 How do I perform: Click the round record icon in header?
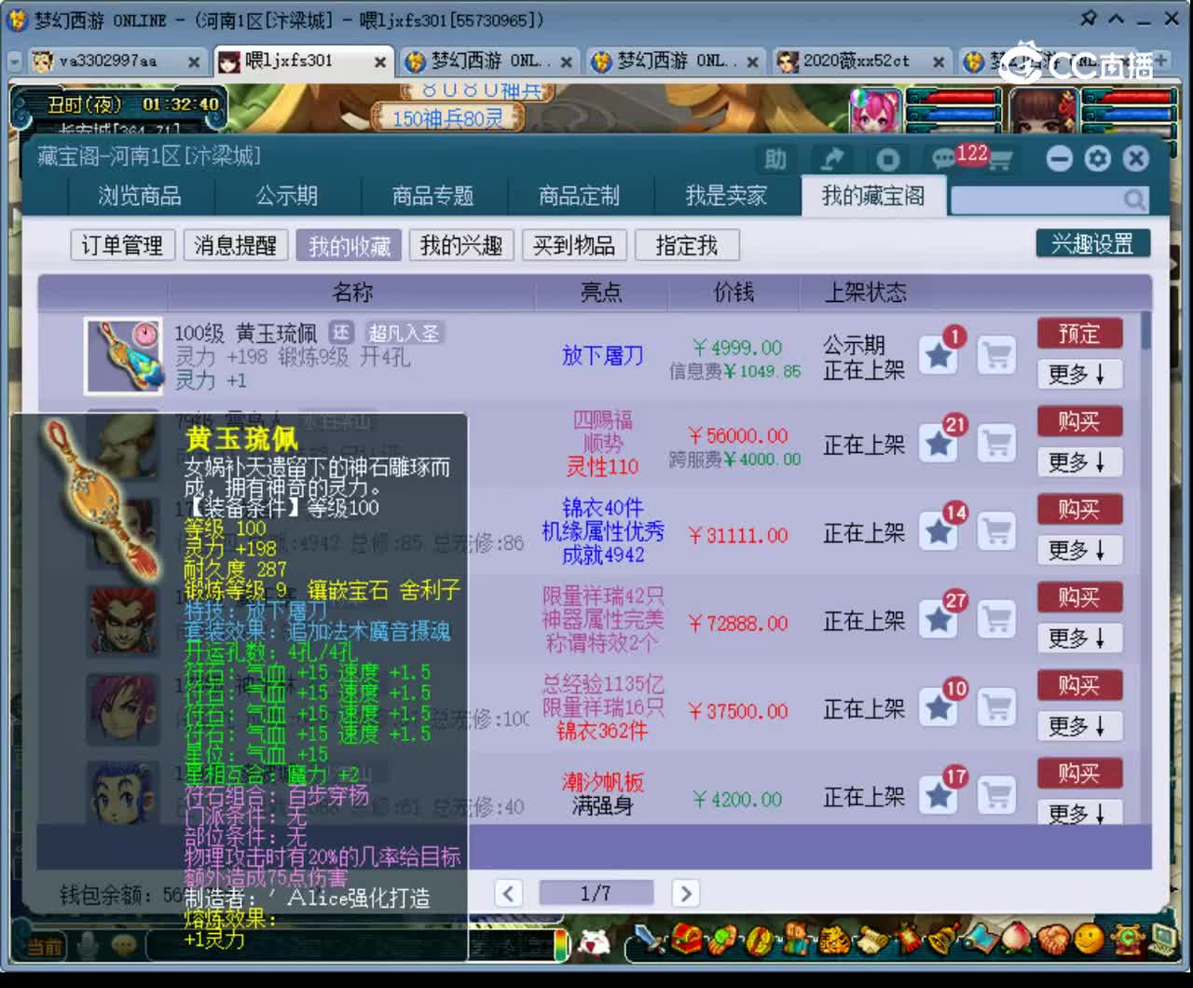coord(888,159)
